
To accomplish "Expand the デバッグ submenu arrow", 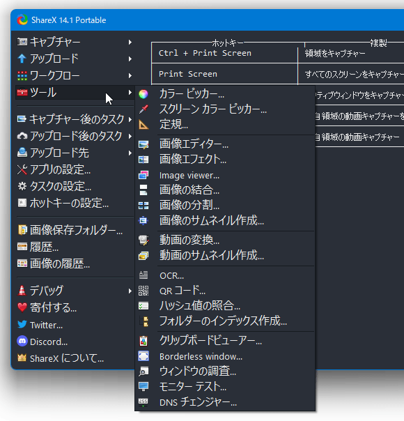I will coord(130,291).
